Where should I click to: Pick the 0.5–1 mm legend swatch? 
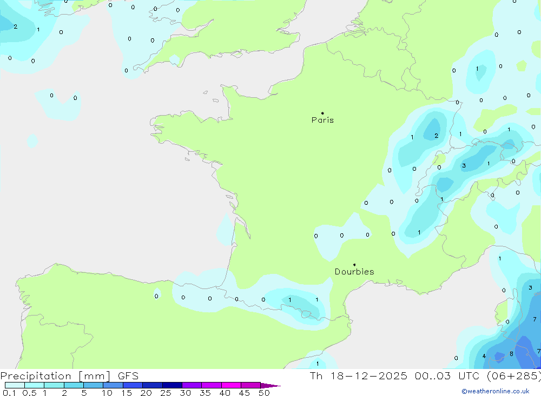point(35,385)
